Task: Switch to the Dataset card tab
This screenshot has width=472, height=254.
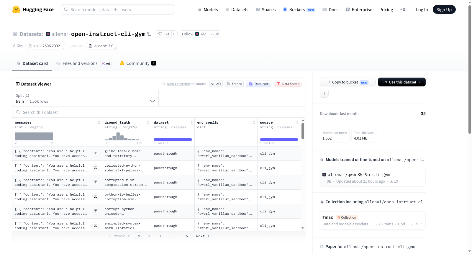Action: [32, 63]
